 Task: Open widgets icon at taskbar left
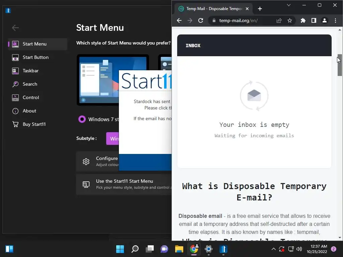[9, 249]
